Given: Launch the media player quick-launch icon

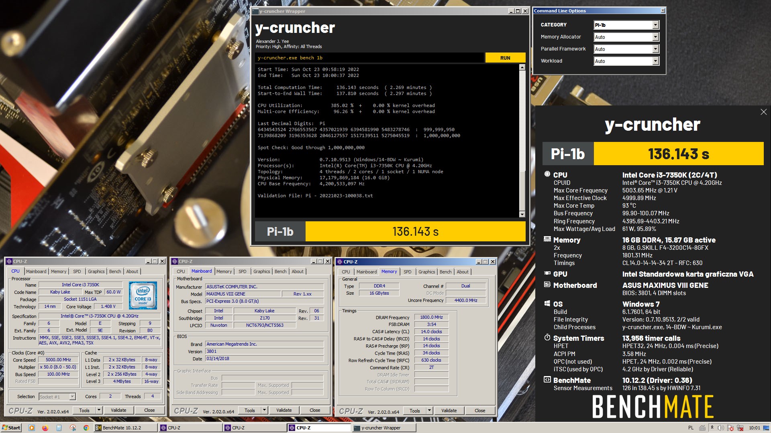Looking at the screenshot, I should click(x=32, y=428).
